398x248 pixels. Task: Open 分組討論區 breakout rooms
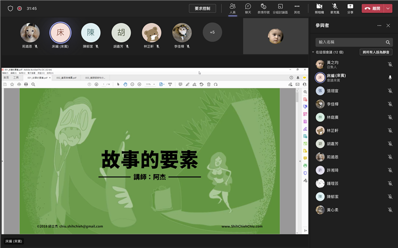pos(280,8)
